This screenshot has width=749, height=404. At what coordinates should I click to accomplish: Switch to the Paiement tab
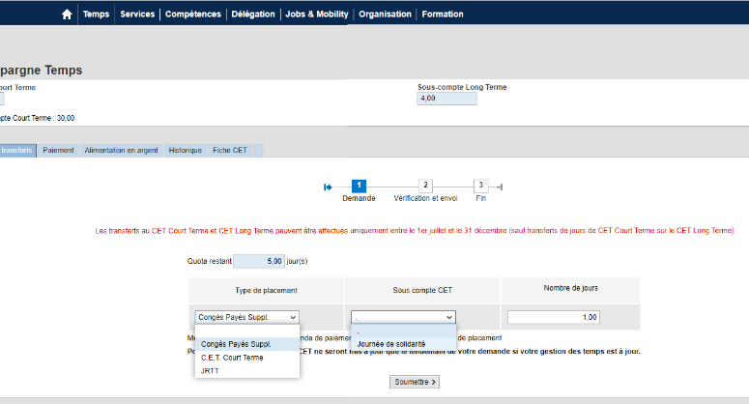[x=58, y=151]
